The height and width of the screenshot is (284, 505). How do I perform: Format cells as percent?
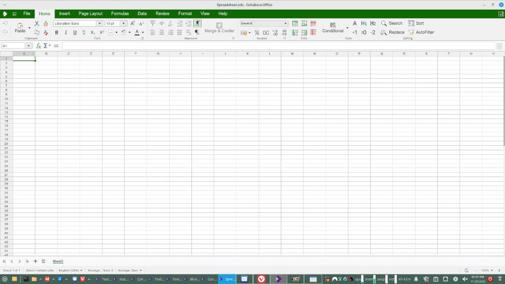click(257, 33)
